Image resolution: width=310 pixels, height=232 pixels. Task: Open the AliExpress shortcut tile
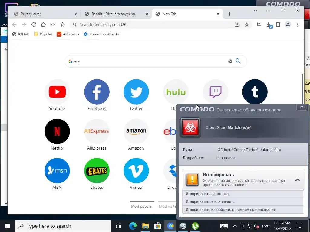tap(97, 131)
